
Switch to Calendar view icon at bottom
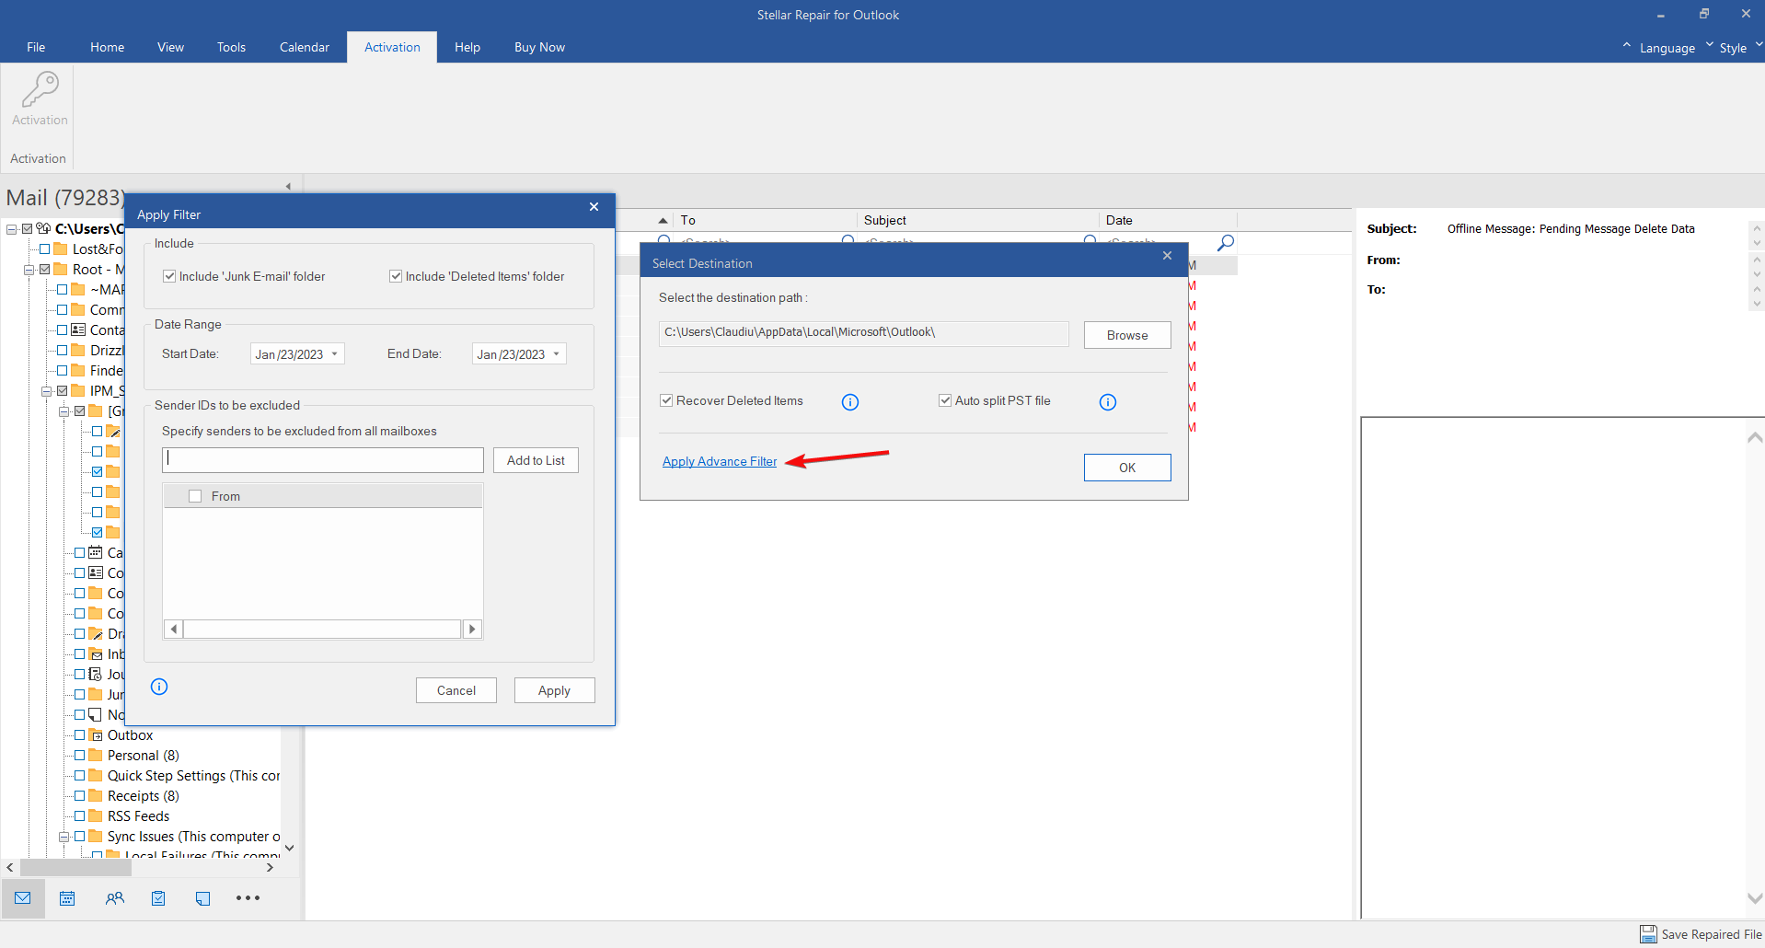(x=67, y=898)
